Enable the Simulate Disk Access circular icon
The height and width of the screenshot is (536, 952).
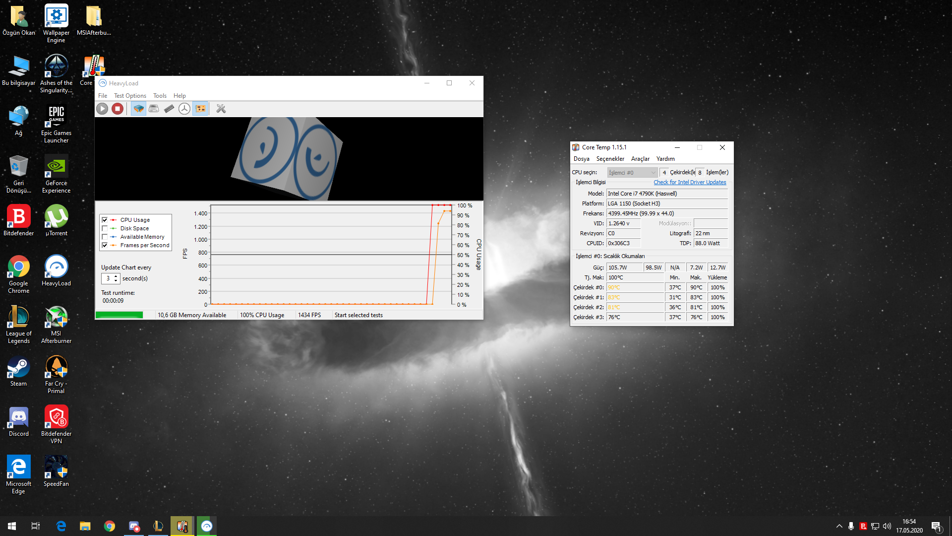pyautogui.click(x=184, y=109)
